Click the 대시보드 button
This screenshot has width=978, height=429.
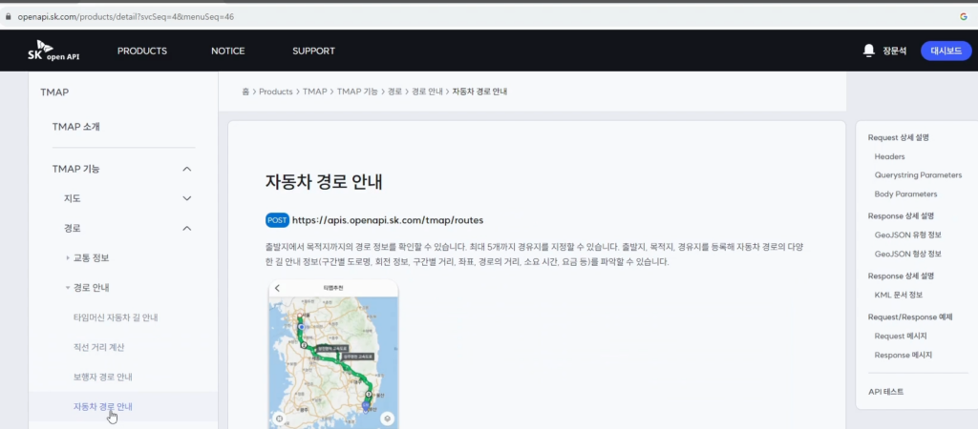946,51
